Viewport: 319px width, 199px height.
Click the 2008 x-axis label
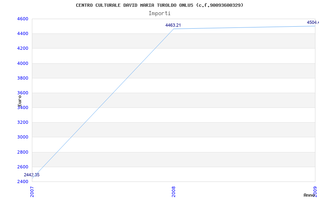click(x=173, y=192)
